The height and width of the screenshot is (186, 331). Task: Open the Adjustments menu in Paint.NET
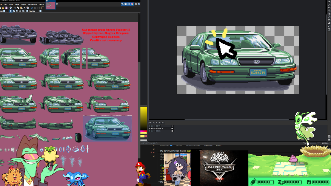pos(32,5)
